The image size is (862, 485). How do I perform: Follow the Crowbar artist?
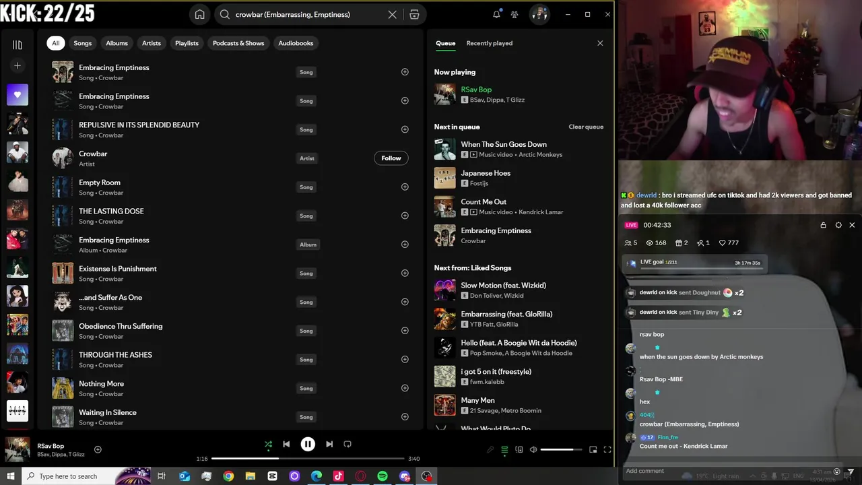[x=391, y=158]
